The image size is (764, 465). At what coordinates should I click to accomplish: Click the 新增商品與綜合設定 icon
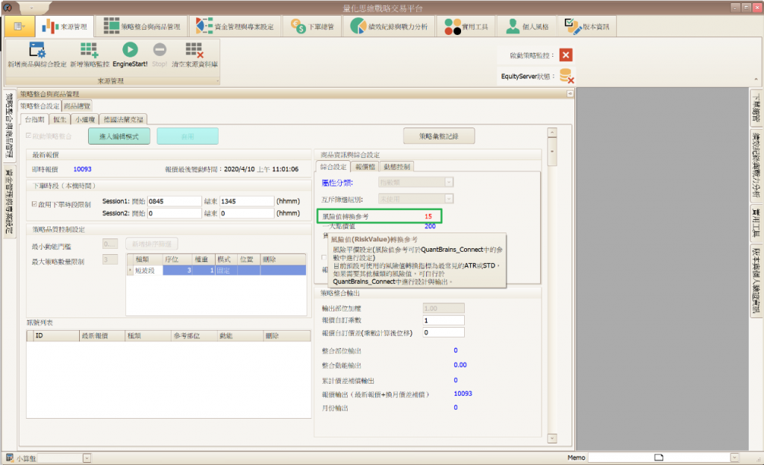pos(37,50)
